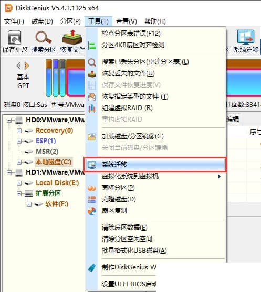
Task: Open the 文件(F) menu
Action: pyautogui.click(x=14, y=21)
